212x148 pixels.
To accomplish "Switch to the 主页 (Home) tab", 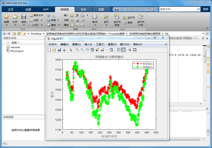I will [x=11, y=9].
